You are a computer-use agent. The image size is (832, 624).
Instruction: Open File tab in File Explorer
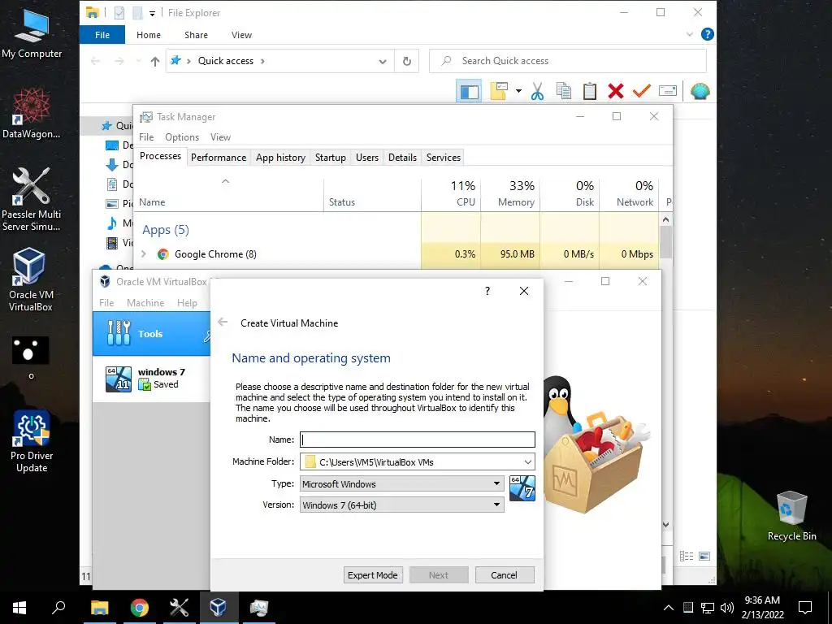click(102, 35)
